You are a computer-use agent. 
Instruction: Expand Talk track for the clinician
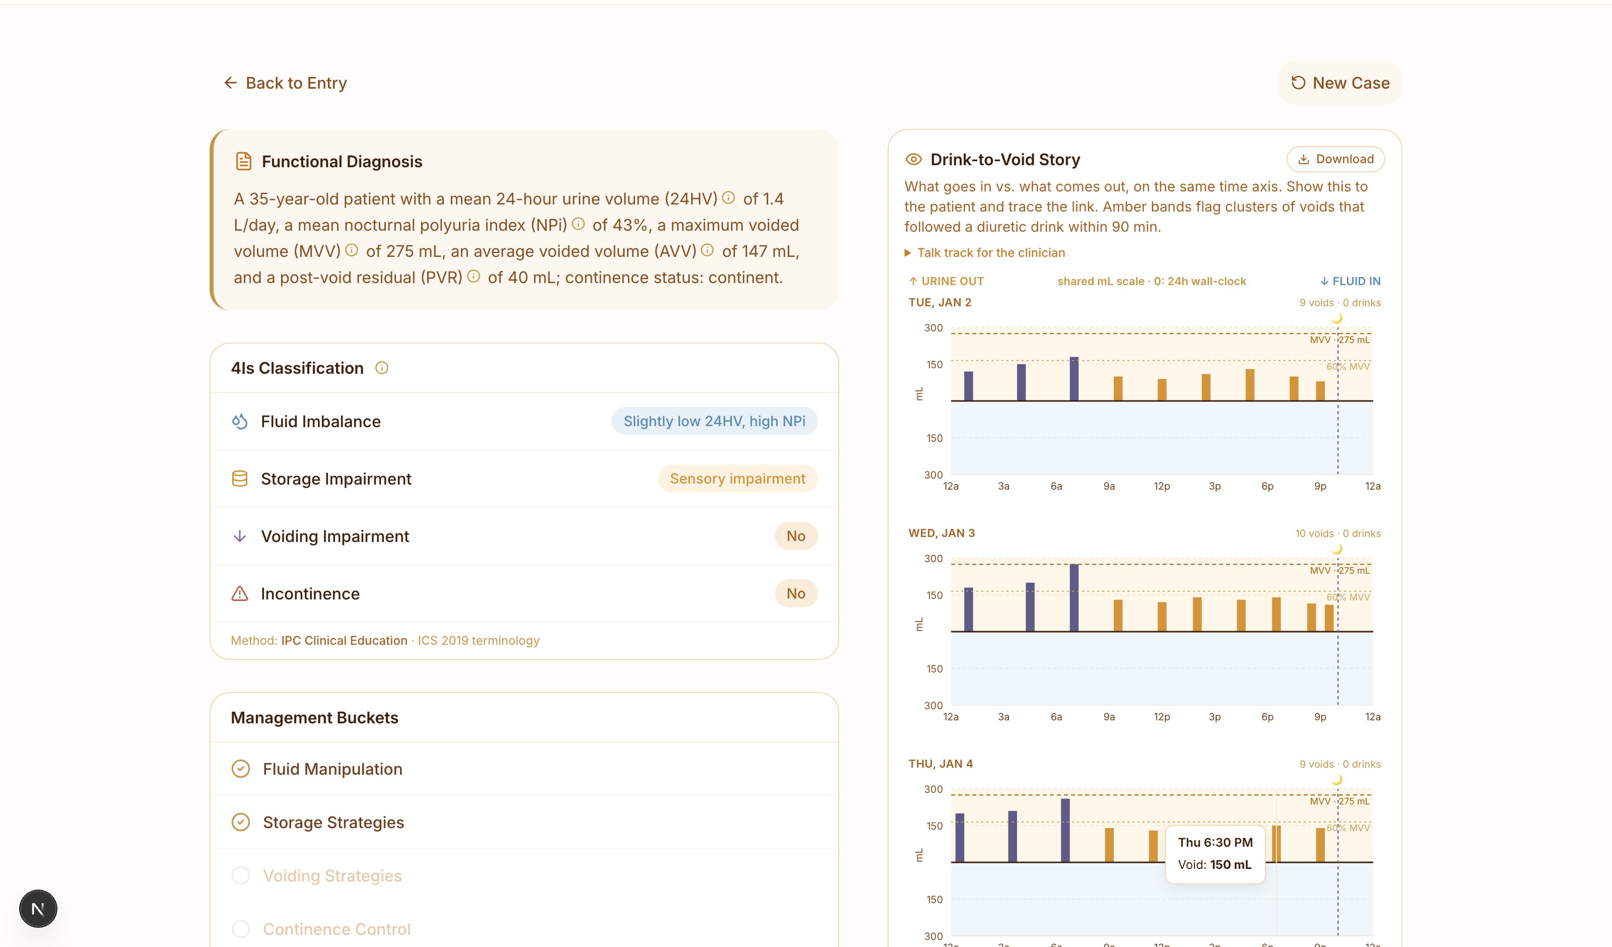click(x=985, y=253)
